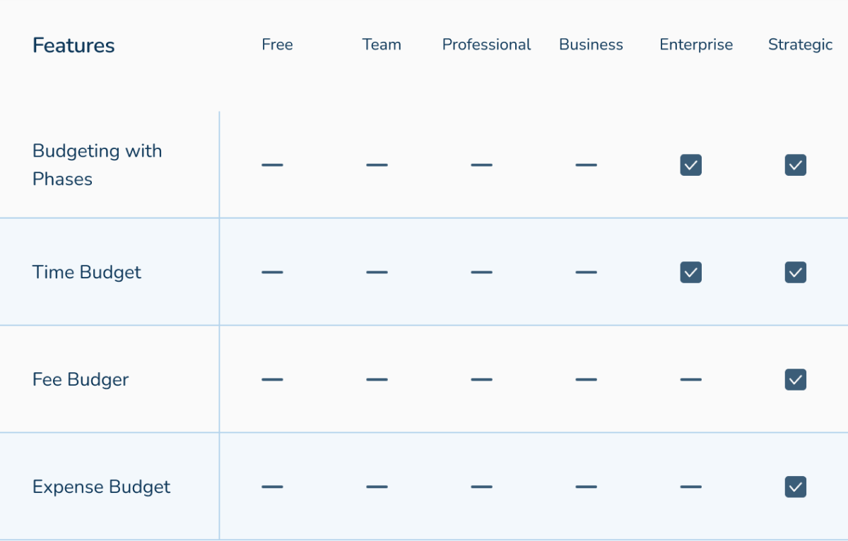The height and width of the screenshot is (541, 848).
Task: Select the Team plan column header
Action: coord(382,44)
